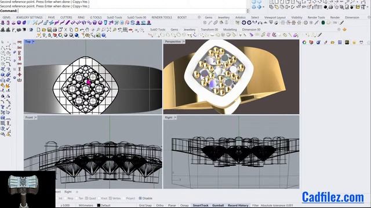Screen dimensions: 371x208
Task: Toggle Grid Snap in status bar
Action: click(146, 206)
